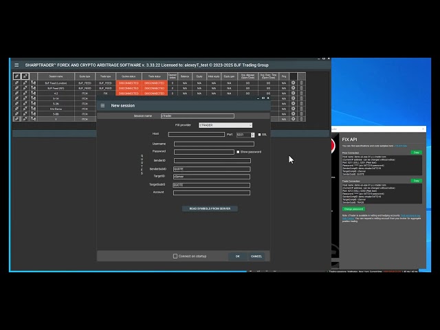The height and width of the screenshot is (330, 440).
Task: Click Change password in FIX API window
Action: pos(353,209)
